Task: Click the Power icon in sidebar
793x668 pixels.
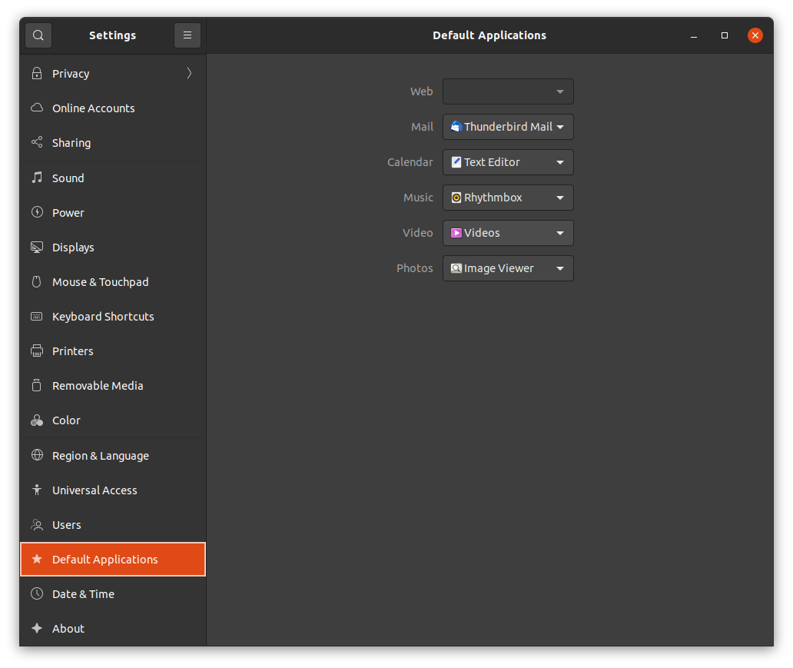Action: click(x=37, y=212)
